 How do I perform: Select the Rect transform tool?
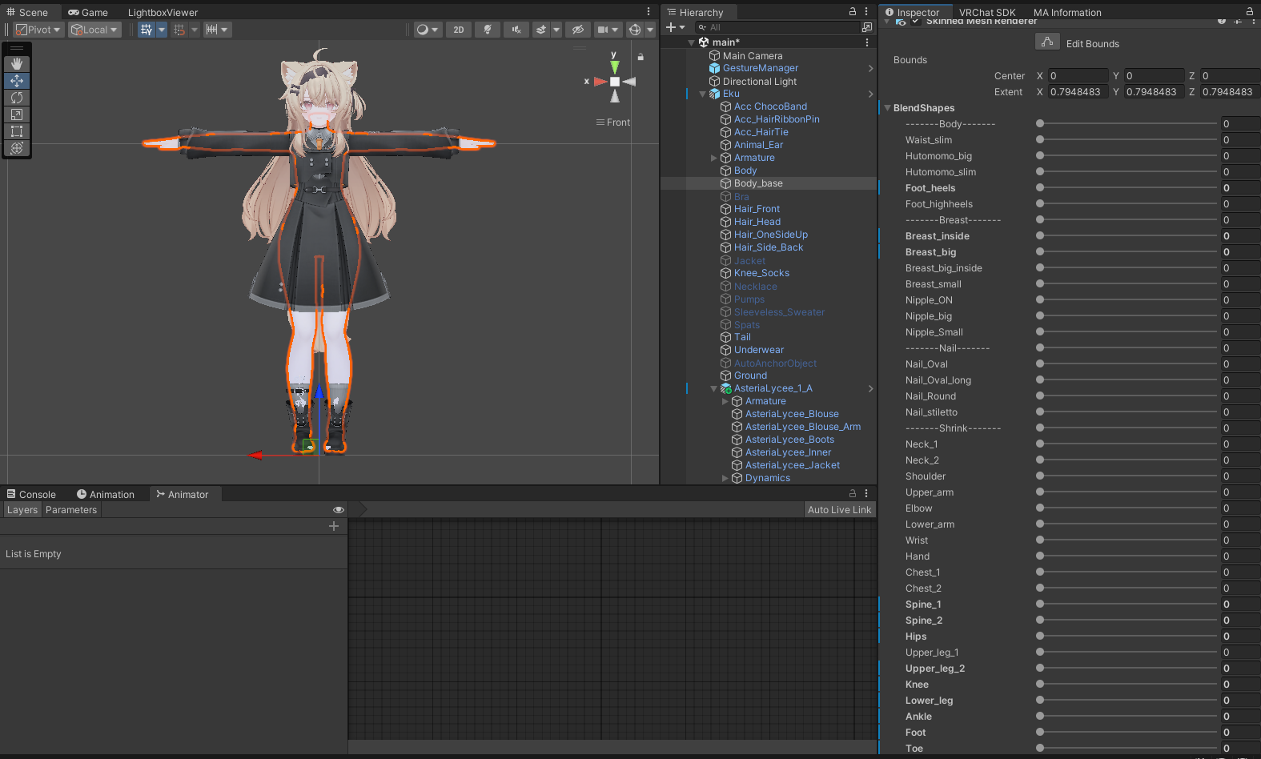tap(16, 131)
